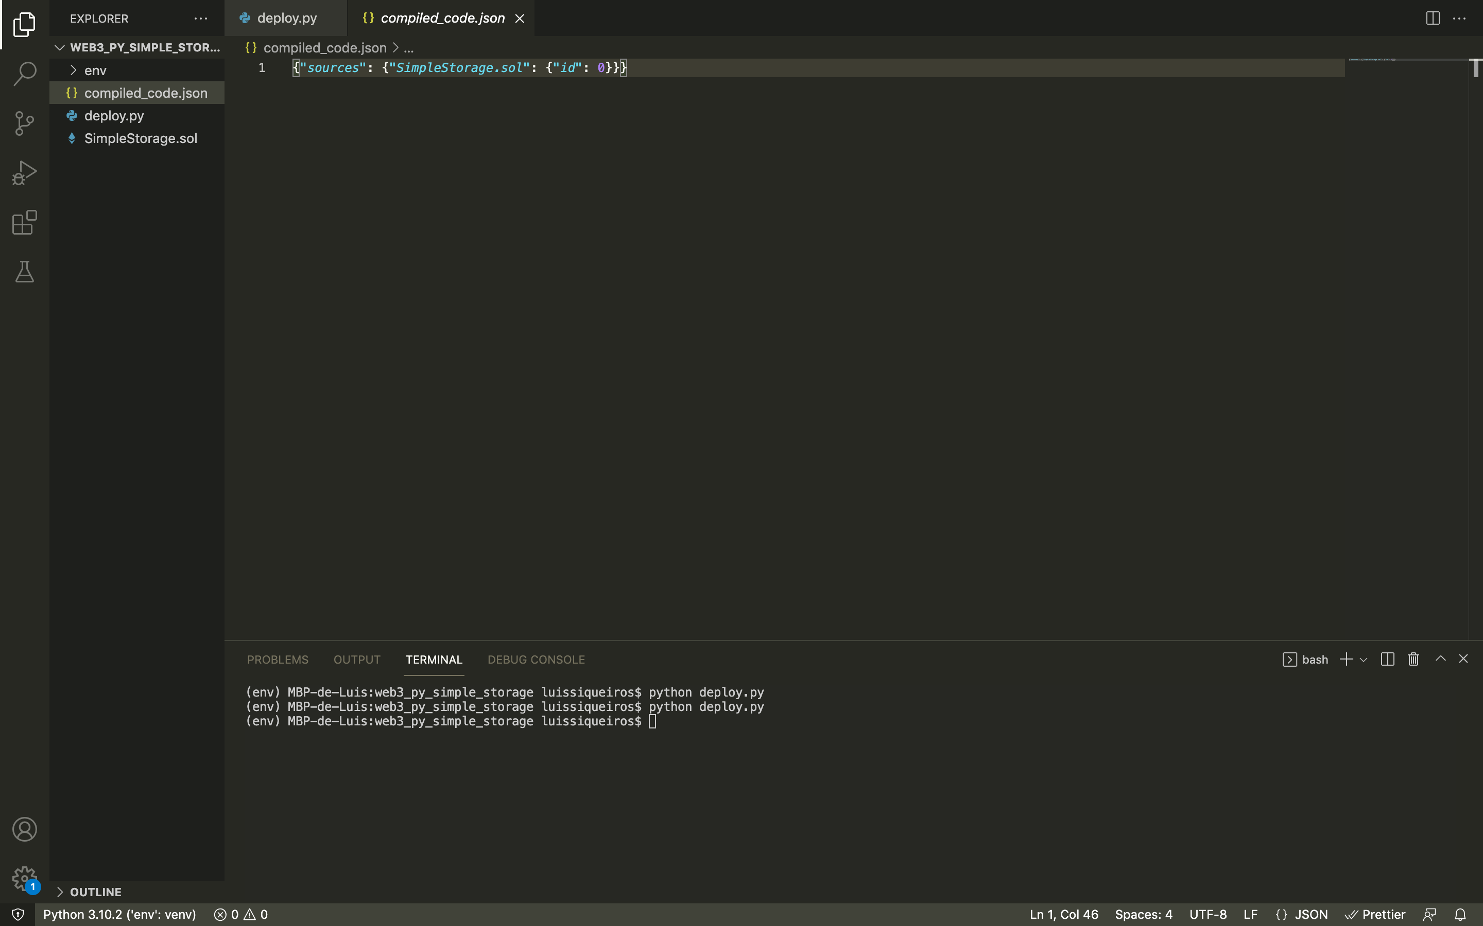The width and height of the screenshot is (1483, 926).
Task: Open the new terminal launch profile dropdown
Action: 1364,660
